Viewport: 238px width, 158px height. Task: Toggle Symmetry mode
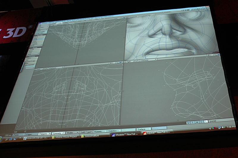click(58, 133)
